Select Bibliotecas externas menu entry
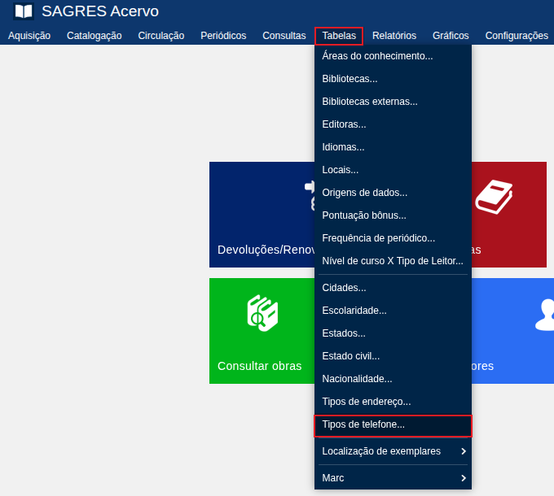Screen dimensions: 554x496 pyautogui.click(x=370, y=102)
